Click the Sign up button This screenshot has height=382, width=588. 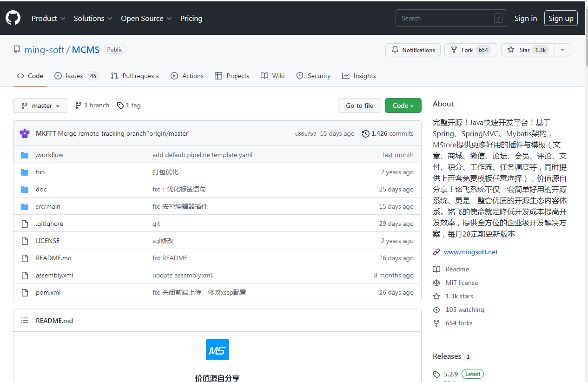point(561,18)
